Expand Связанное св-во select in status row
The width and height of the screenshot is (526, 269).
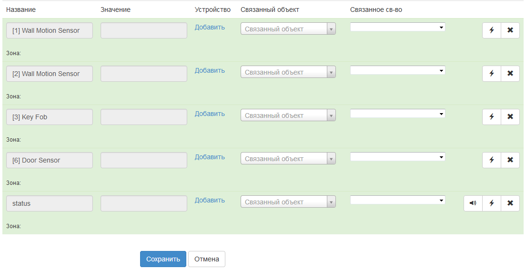point(397,200)
